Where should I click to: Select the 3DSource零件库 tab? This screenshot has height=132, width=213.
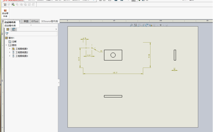pos(50,21)
